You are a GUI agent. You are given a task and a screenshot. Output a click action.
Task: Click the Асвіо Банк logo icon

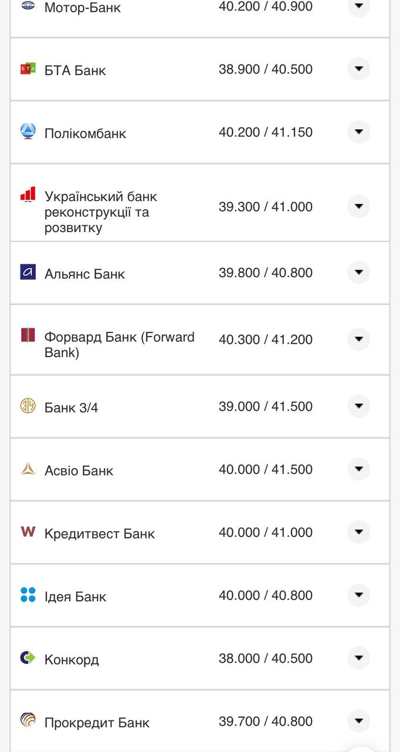pos(28,469)
